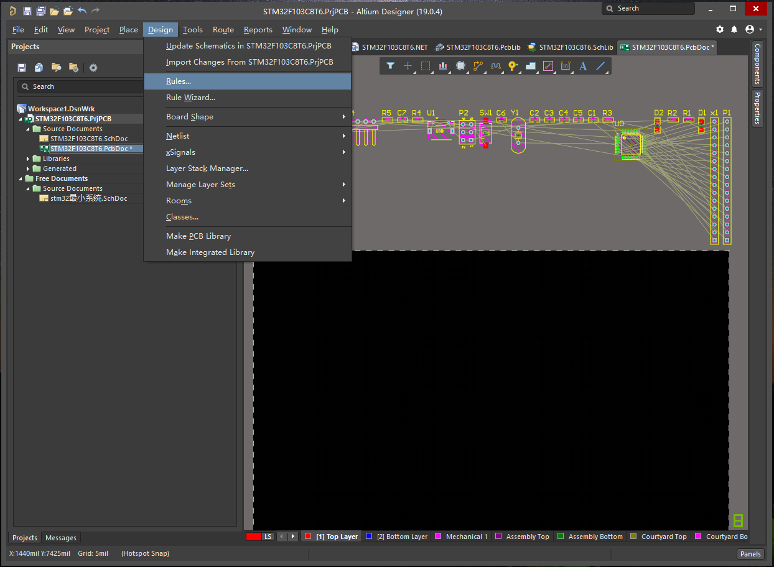Screen dimensions: 774x567
Task: Click save icon in Projects panel toolbar
Action: (22, 67)
